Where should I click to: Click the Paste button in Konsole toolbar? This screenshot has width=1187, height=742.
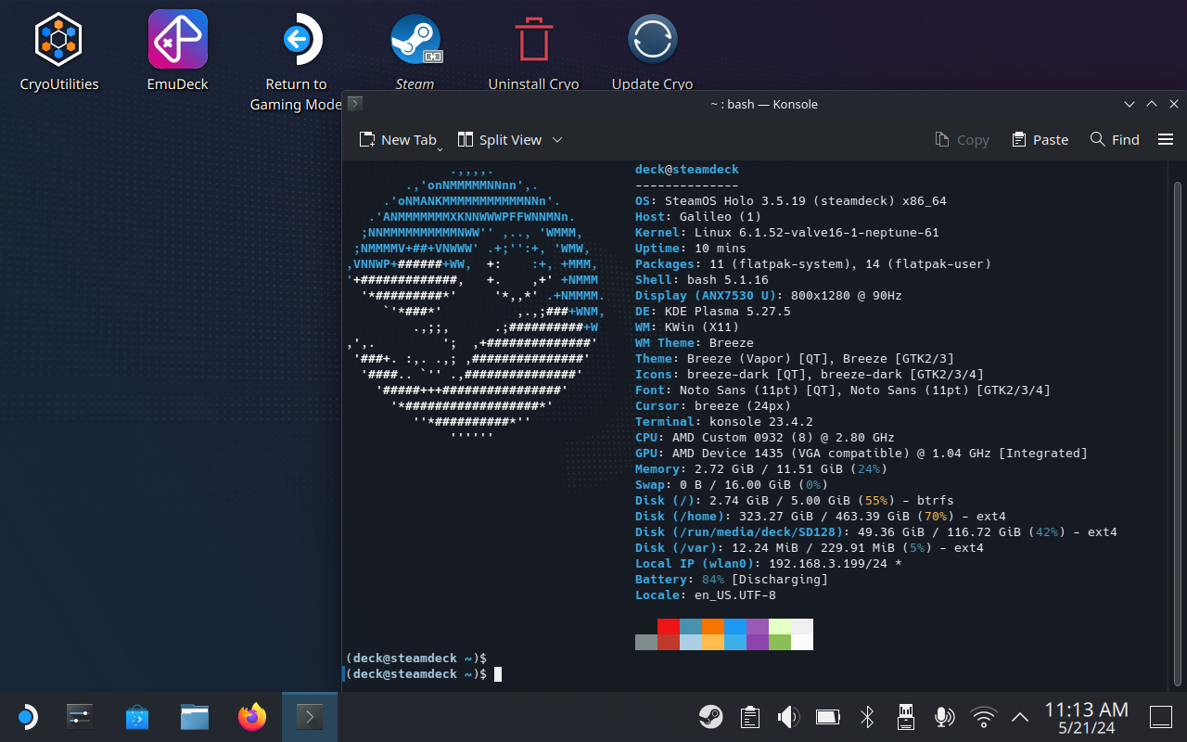pos(1040,140)
